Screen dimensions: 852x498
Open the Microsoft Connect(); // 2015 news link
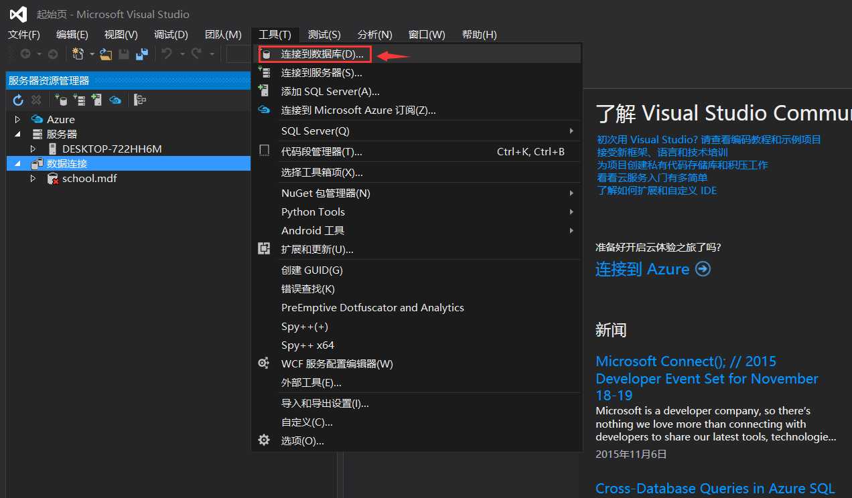[x=707, y=378]
